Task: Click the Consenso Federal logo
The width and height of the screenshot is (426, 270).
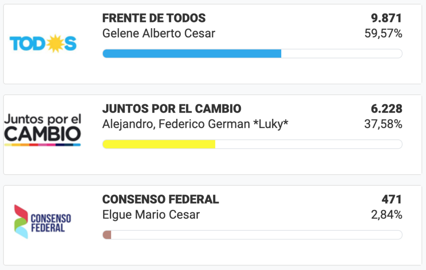Action: point(42,222)
